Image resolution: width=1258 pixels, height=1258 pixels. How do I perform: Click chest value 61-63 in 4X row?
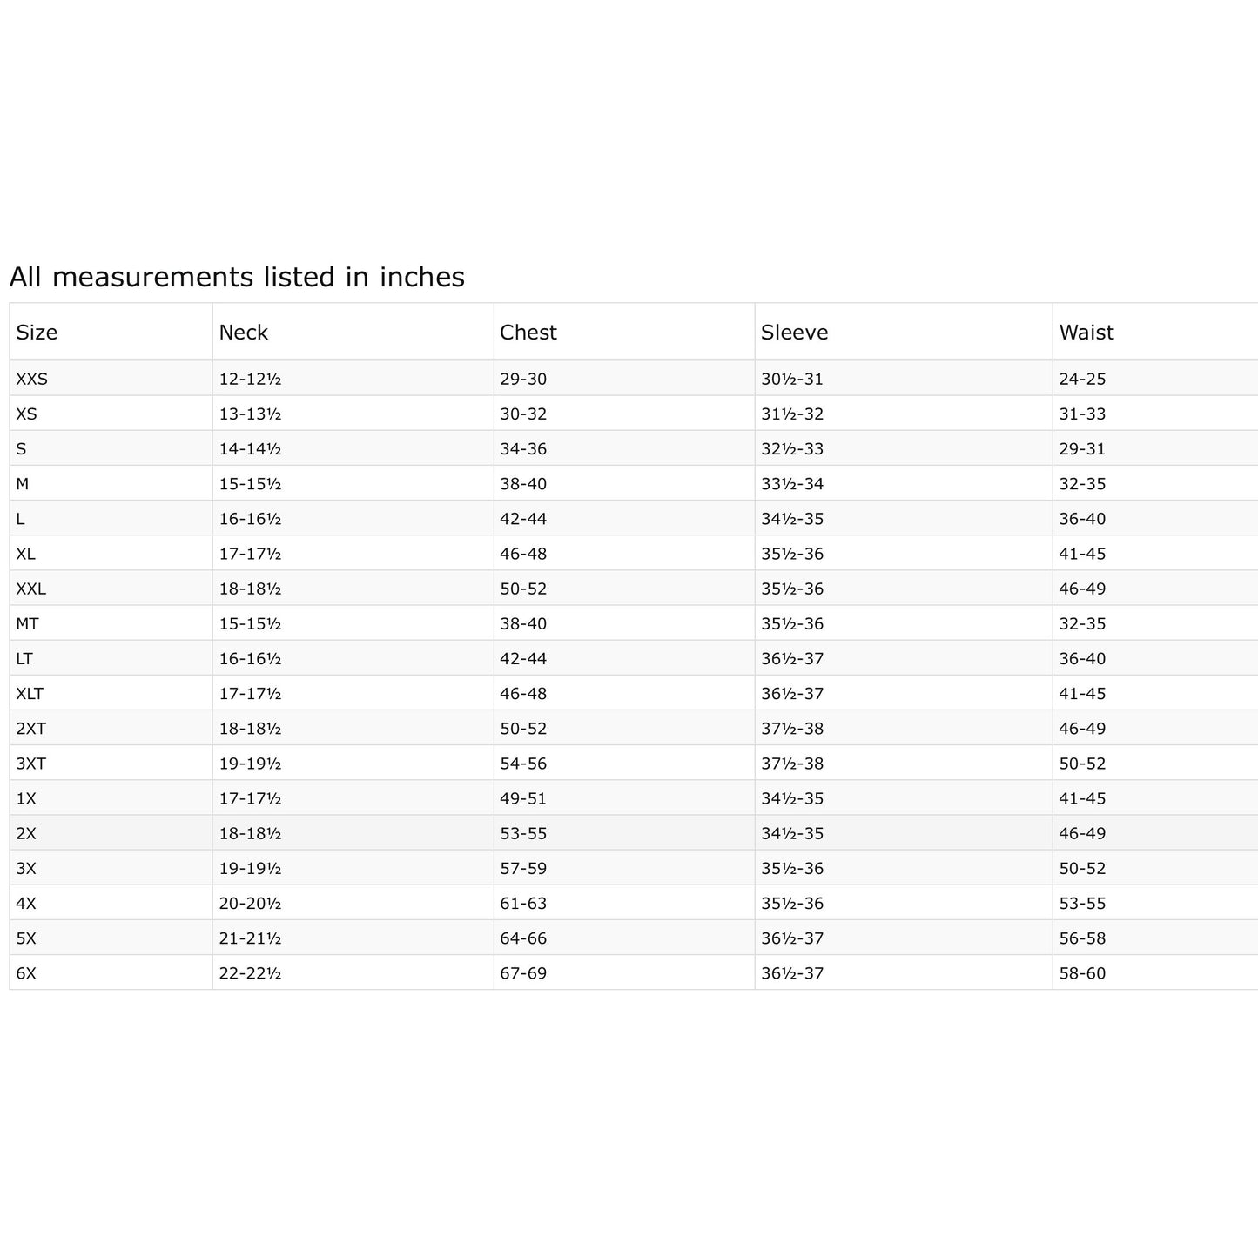coord(523,904)
